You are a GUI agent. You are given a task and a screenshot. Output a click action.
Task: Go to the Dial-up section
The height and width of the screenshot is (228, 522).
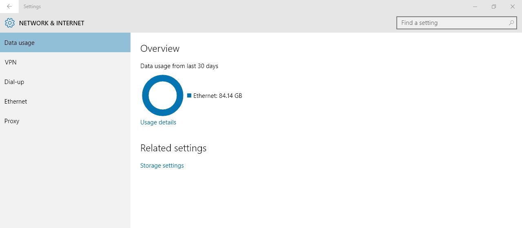tap(65, 82)
